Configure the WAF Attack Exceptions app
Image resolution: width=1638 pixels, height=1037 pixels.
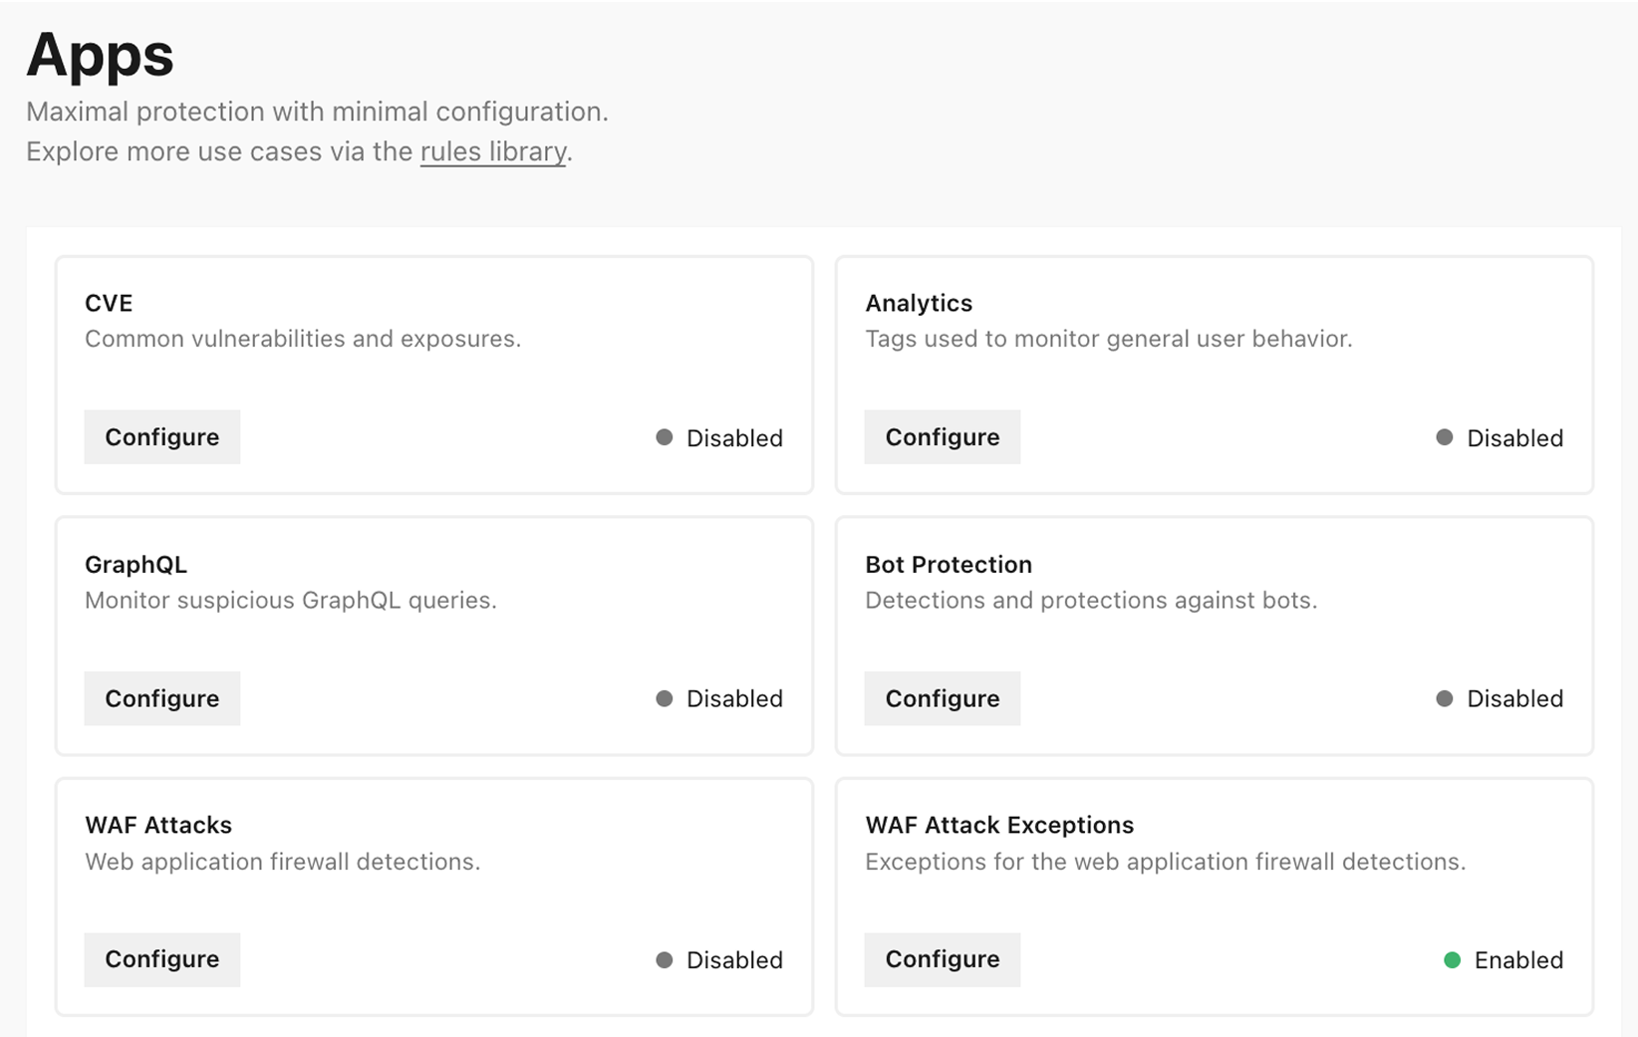tap(943, 959)
